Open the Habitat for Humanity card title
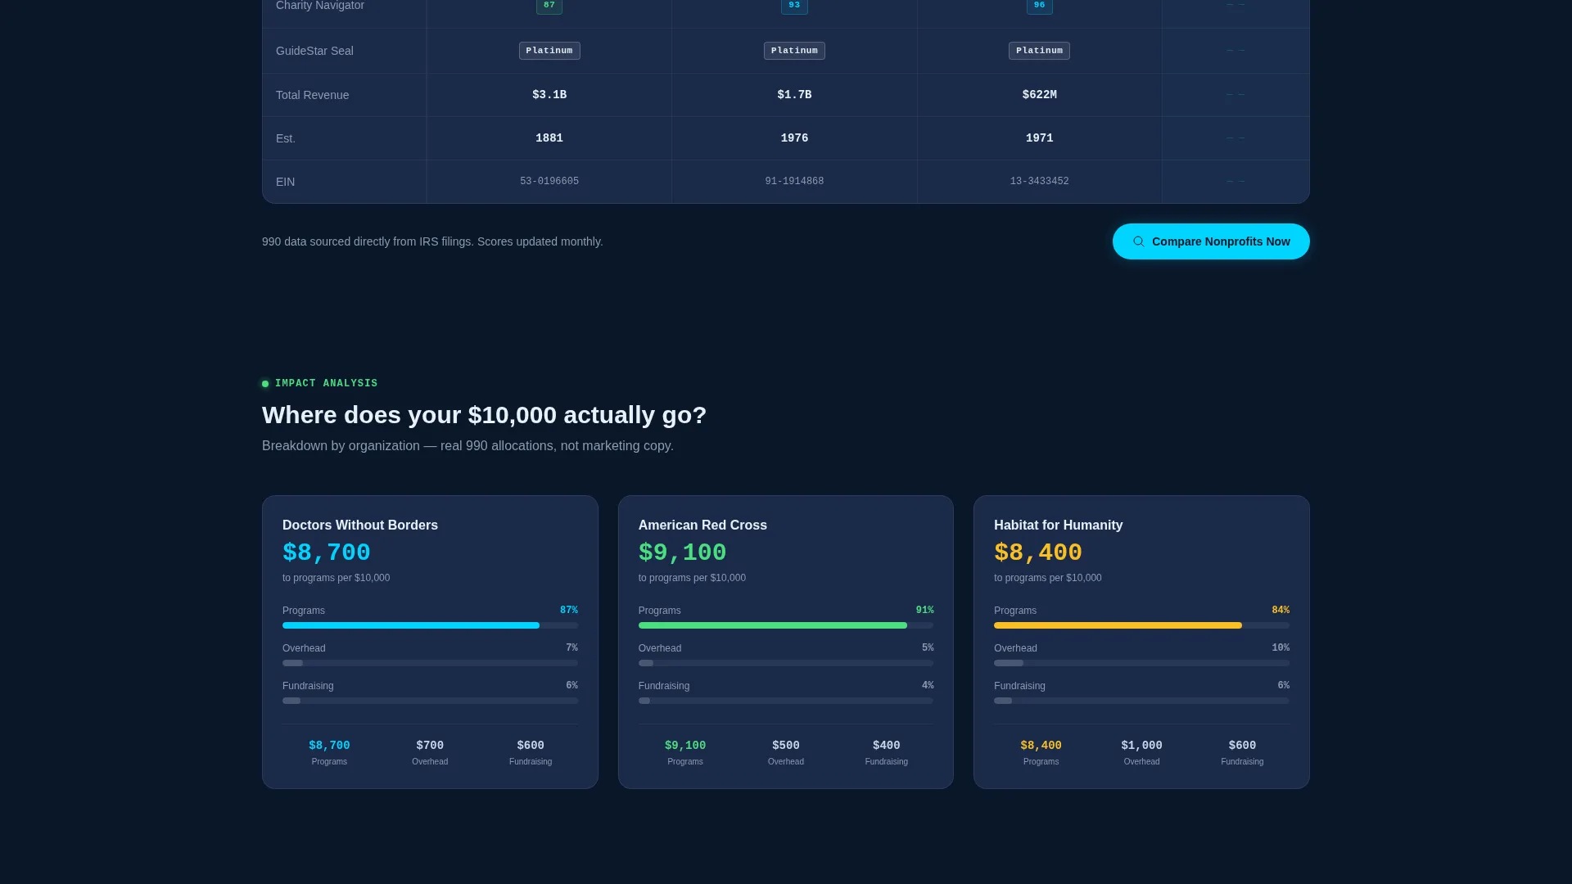This screenshot has height=884, width=1572. 1058,525
